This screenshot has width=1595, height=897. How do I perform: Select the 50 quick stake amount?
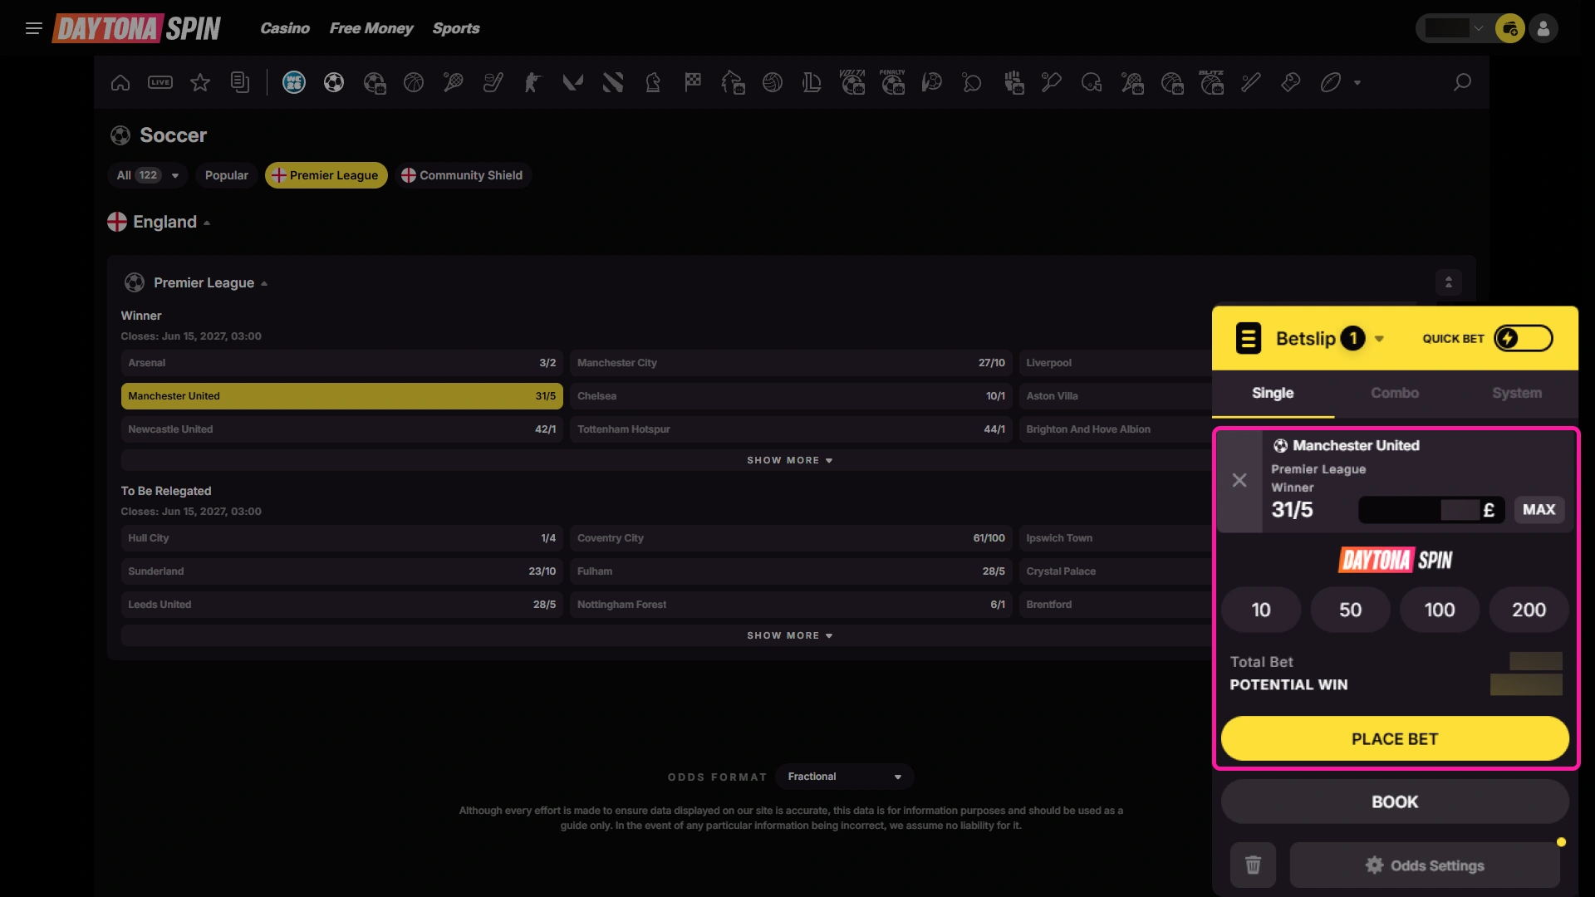point(1350,610)
